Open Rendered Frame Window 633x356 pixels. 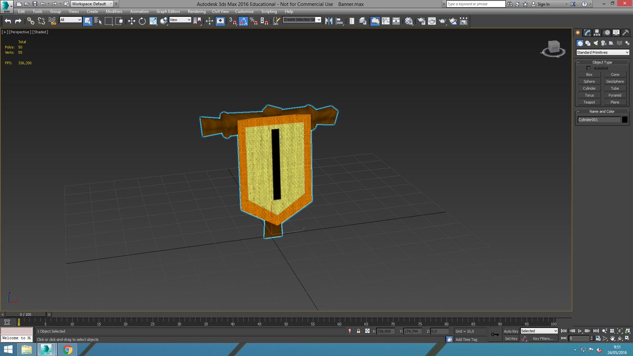[432, 21]
